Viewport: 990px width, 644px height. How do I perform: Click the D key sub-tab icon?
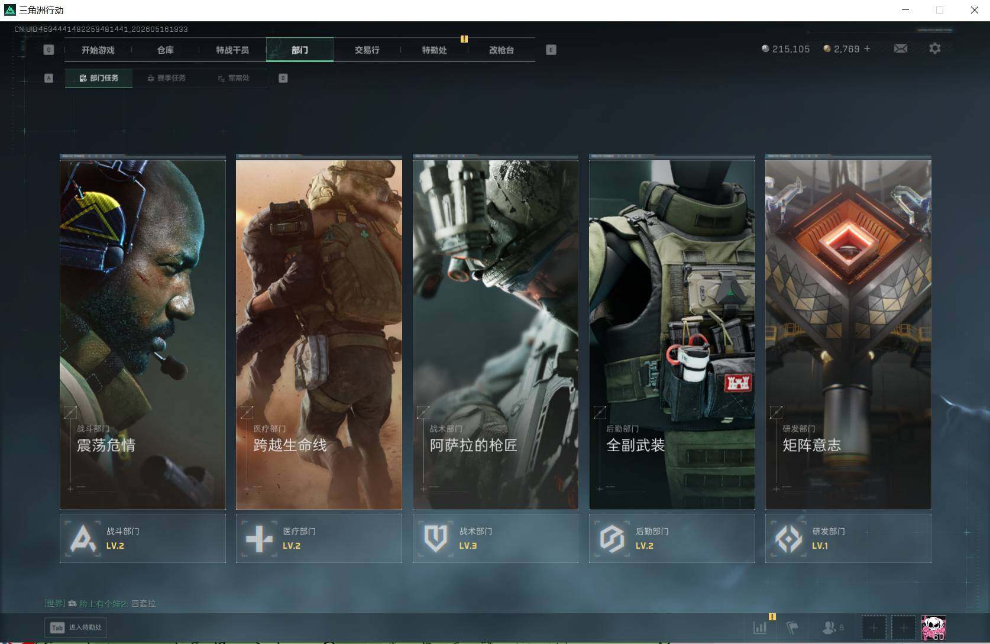pos(283,78)
